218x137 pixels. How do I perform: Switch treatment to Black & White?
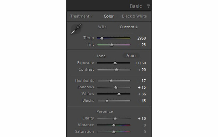pos(134,16)
